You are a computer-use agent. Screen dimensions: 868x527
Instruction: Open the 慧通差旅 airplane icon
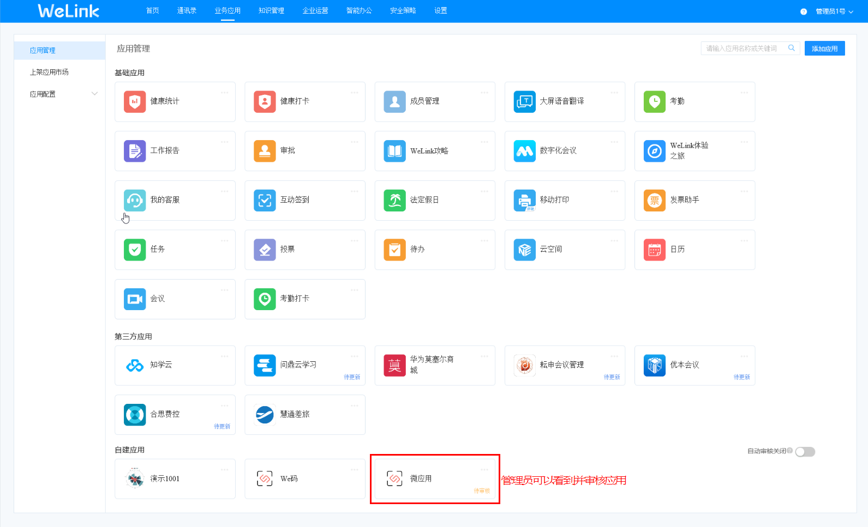click(x=265, y=415)
